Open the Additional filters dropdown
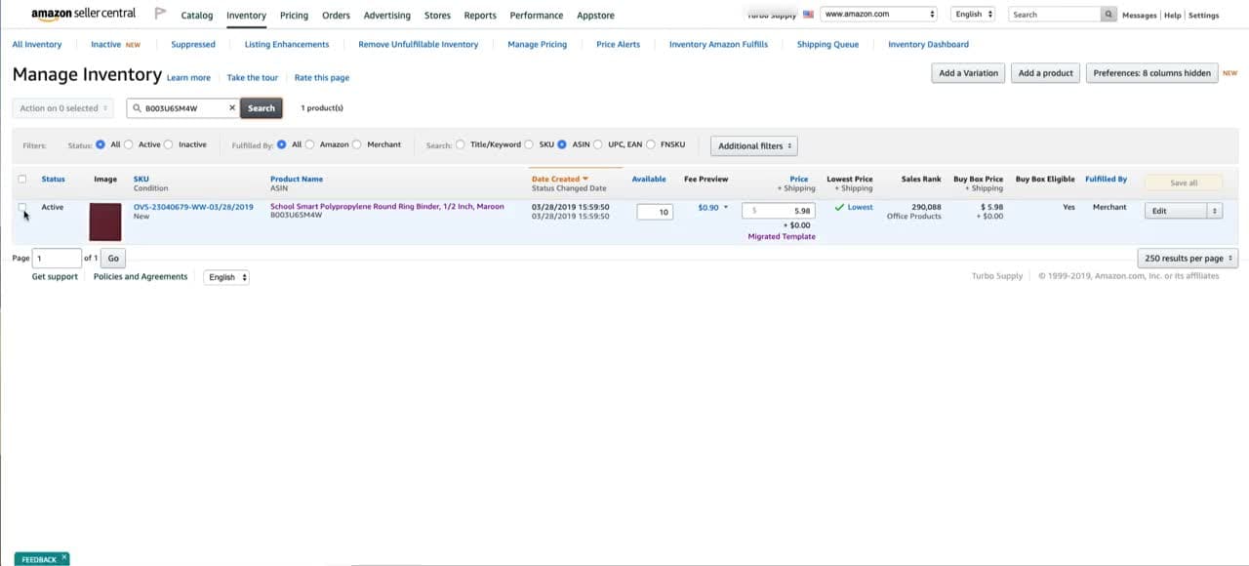The image size is (1249, 566). [754, 145]
